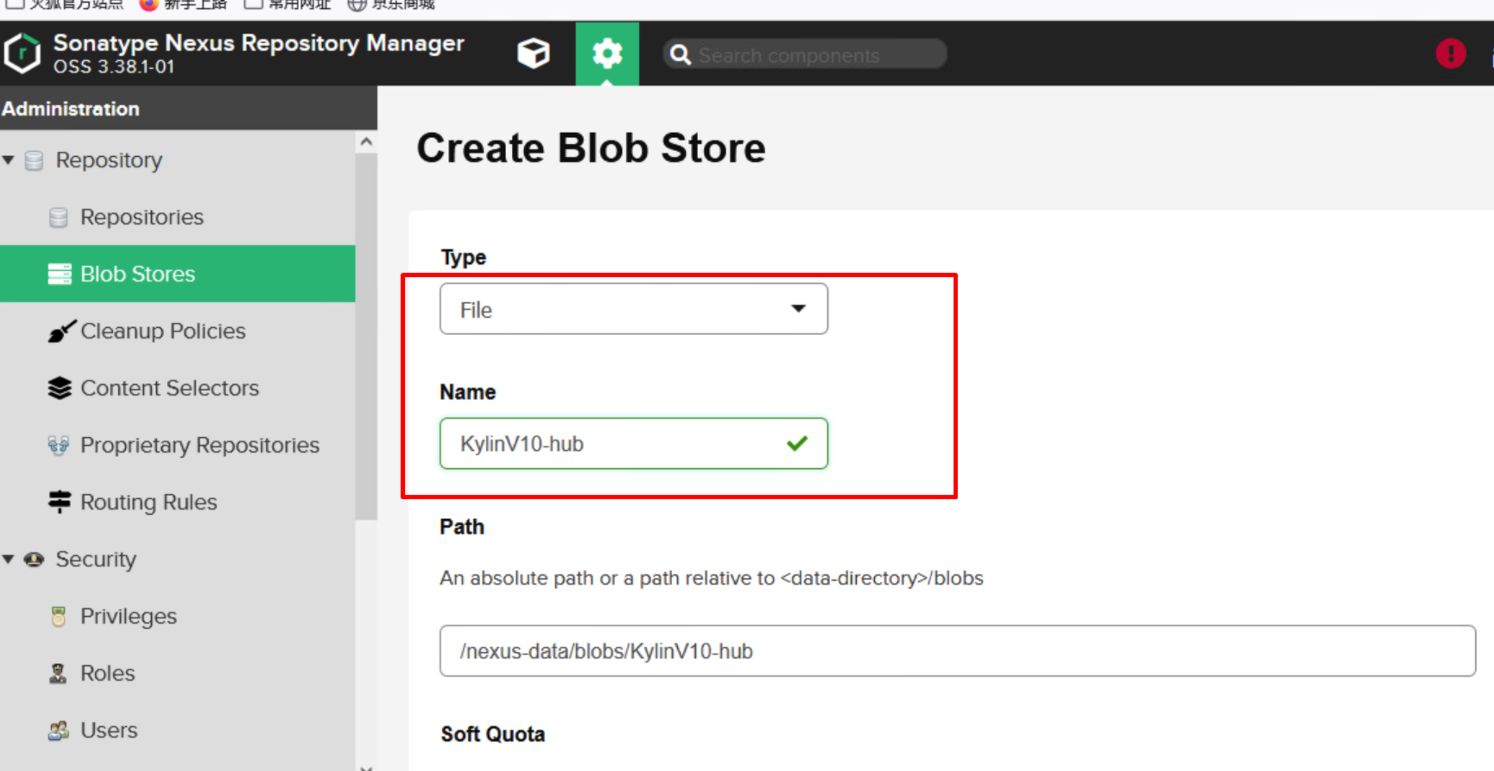Click the OSS 3.38.1-01 version text
The height and width of the screenshot is (771, 1494).
click(x=114, y=67)
